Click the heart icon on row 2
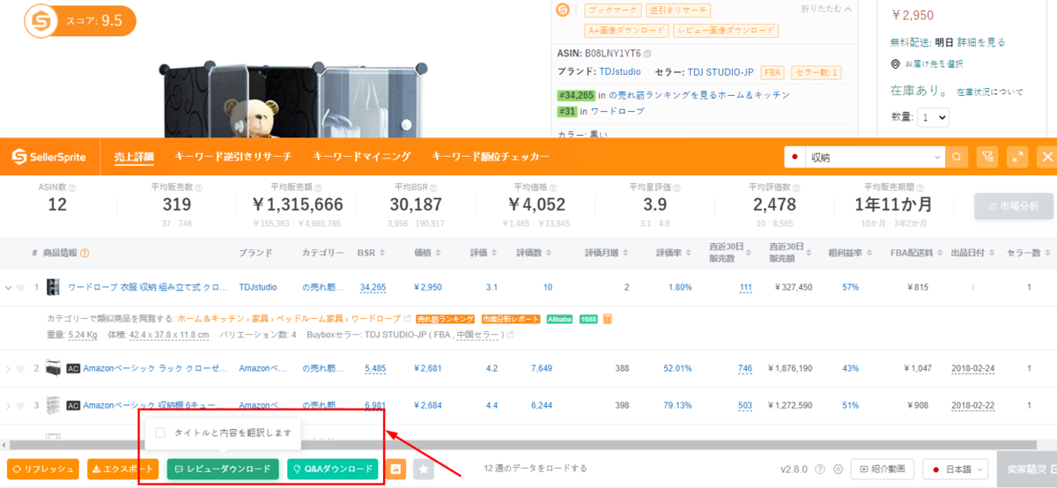The height and width of the screenshot is (488, 1057). (20, 368)
